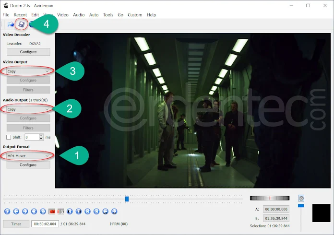Screen dimensions: 334x235
Task: Open the Custom menu
Action: (x=135, y=15)
